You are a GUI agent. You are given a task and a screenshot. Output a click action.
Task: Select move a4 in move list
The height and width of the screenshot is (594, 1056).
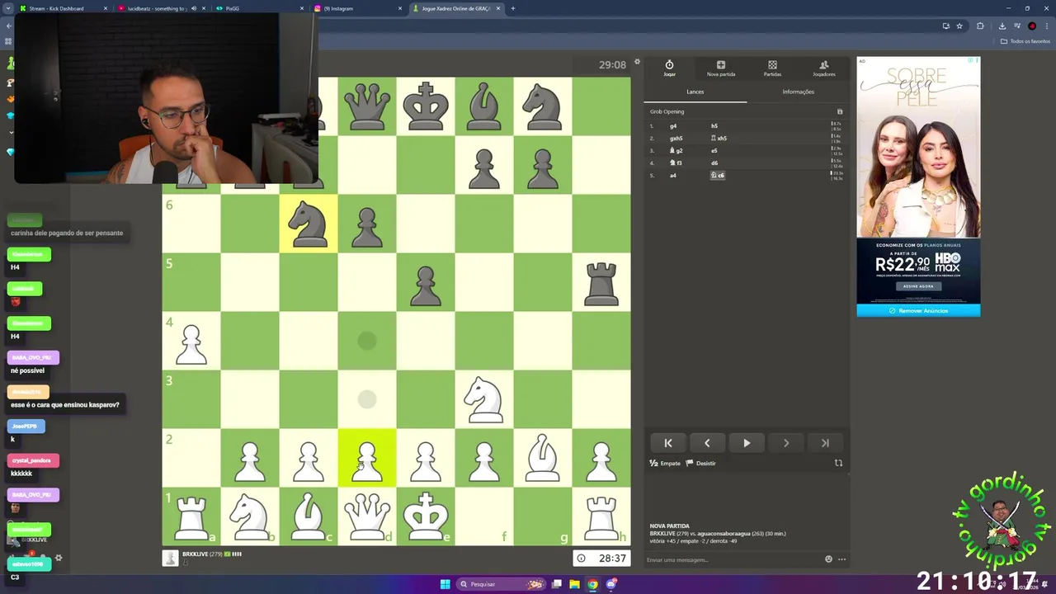[673, 176]
